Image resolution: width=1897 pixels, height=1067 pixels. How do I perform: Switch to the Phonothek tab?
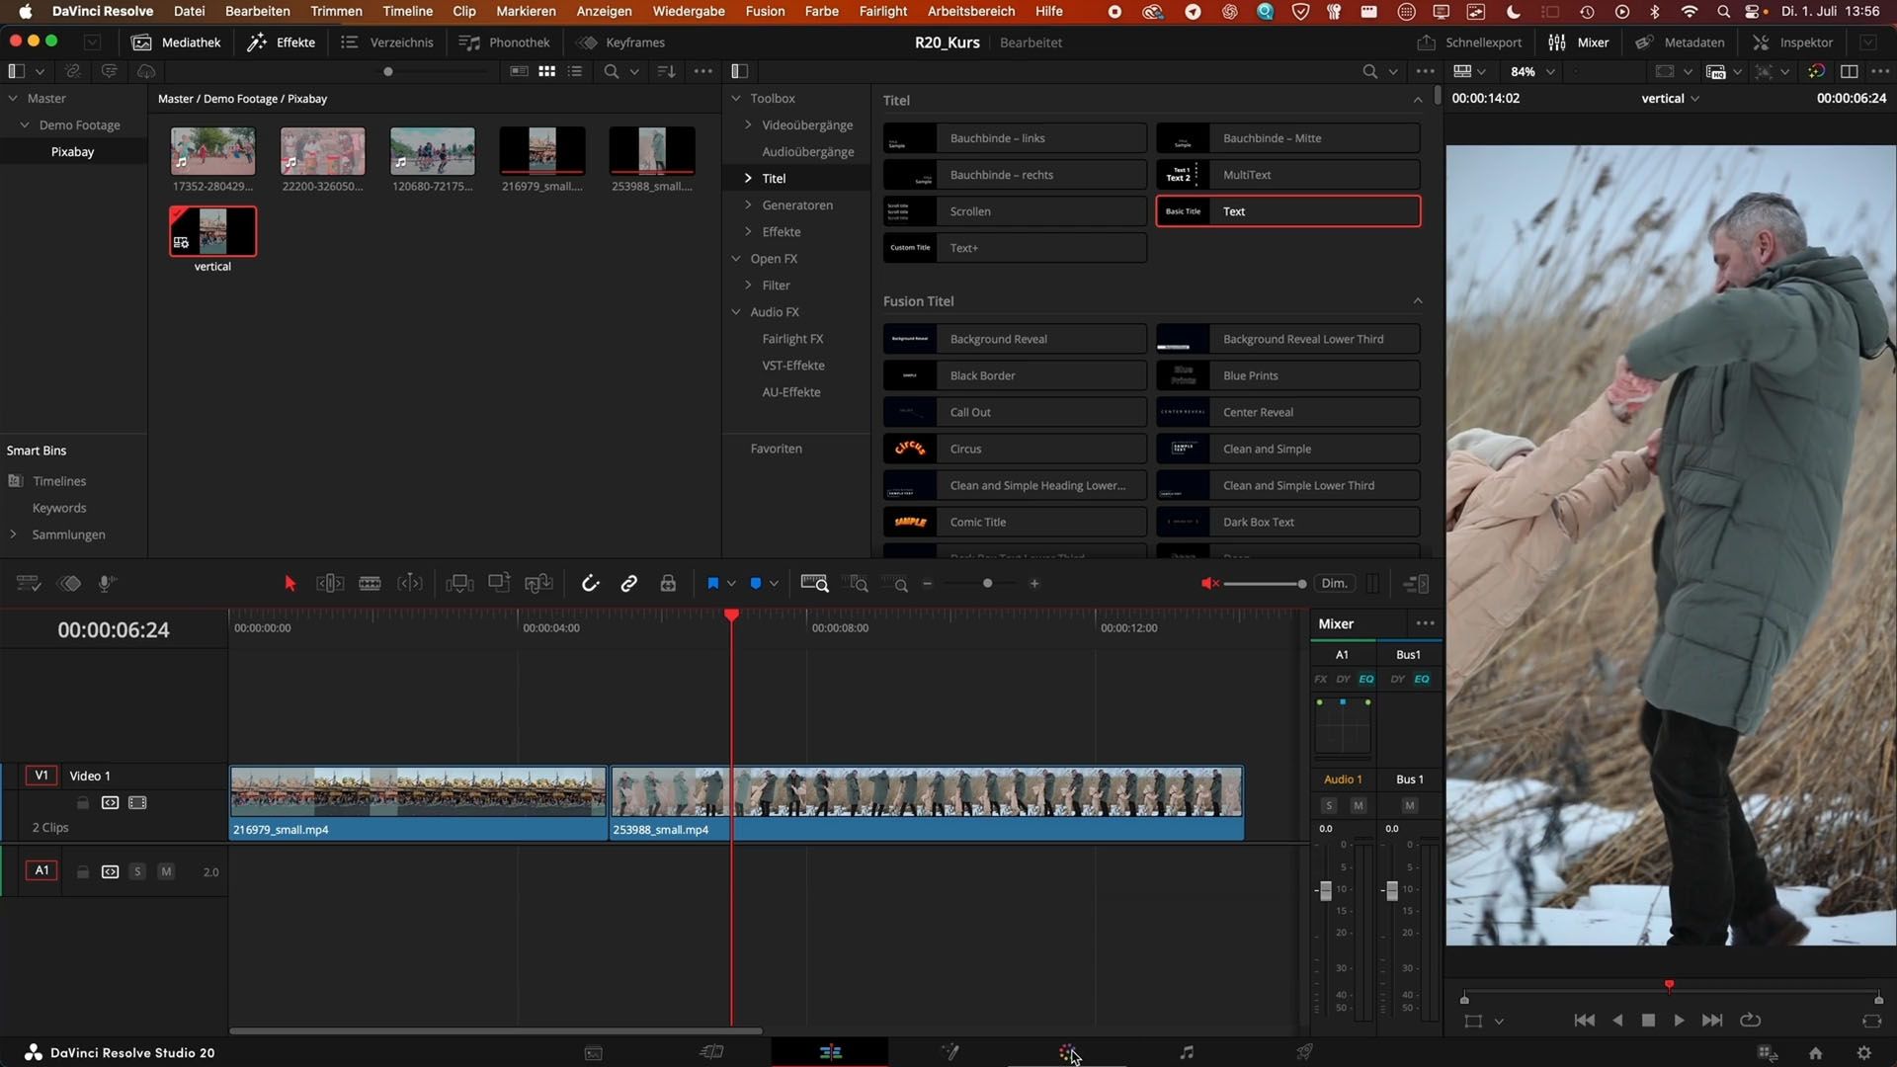[x=505, y=42]
